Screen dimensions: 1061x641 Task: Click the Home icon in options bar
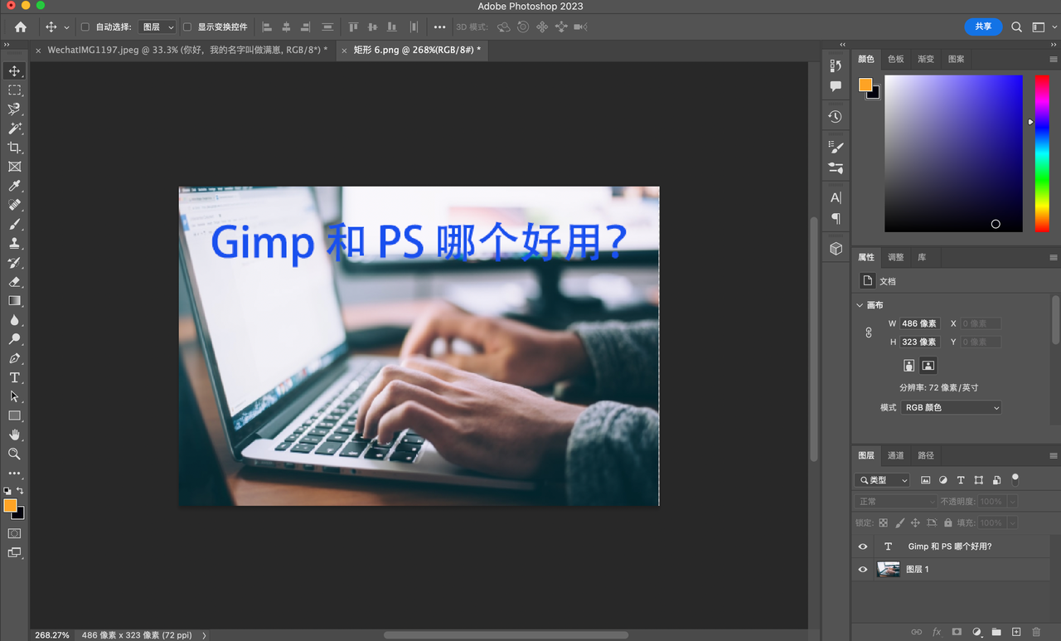click(x=21, y=27)
